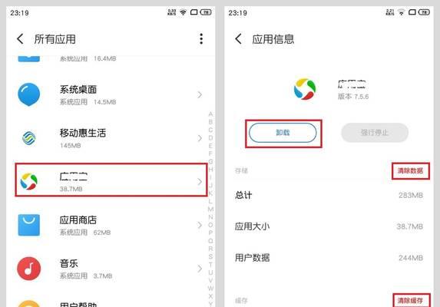
Task: Tap the greyed 强行停止 button
Action: (x=375, y=133)
